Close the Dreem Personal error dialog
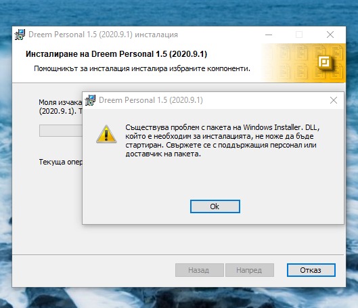This screenshot has width=358, height=308. (x=334, y=100)
